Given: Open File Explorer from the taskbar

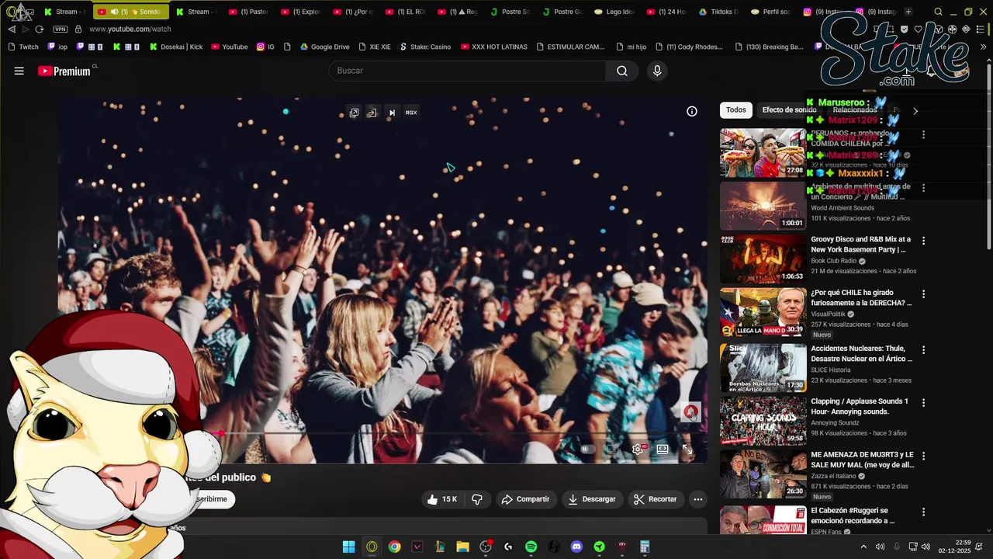Looking at the screenshot, I should pos(462,547).
